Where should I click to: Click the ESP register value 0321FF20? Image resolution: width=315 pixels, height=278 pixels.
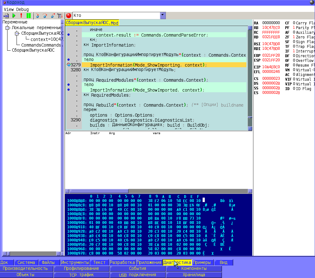click(271, 60)
